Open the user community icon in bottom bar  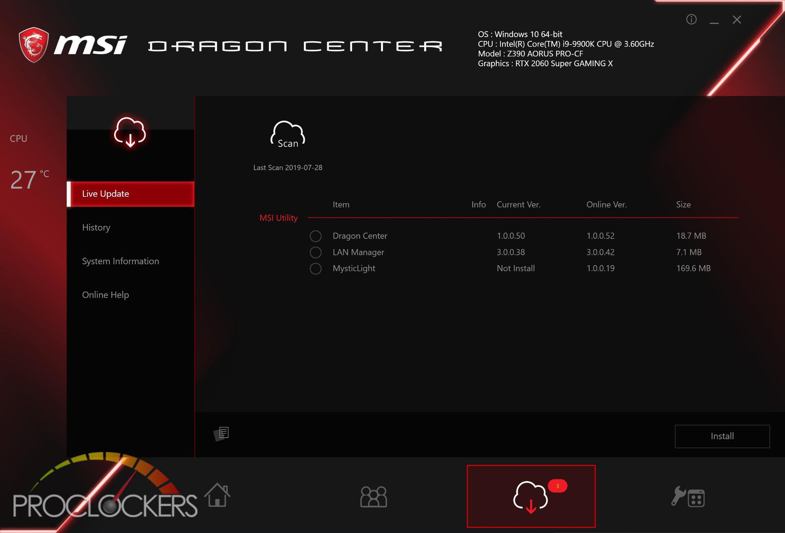(373, 497)
